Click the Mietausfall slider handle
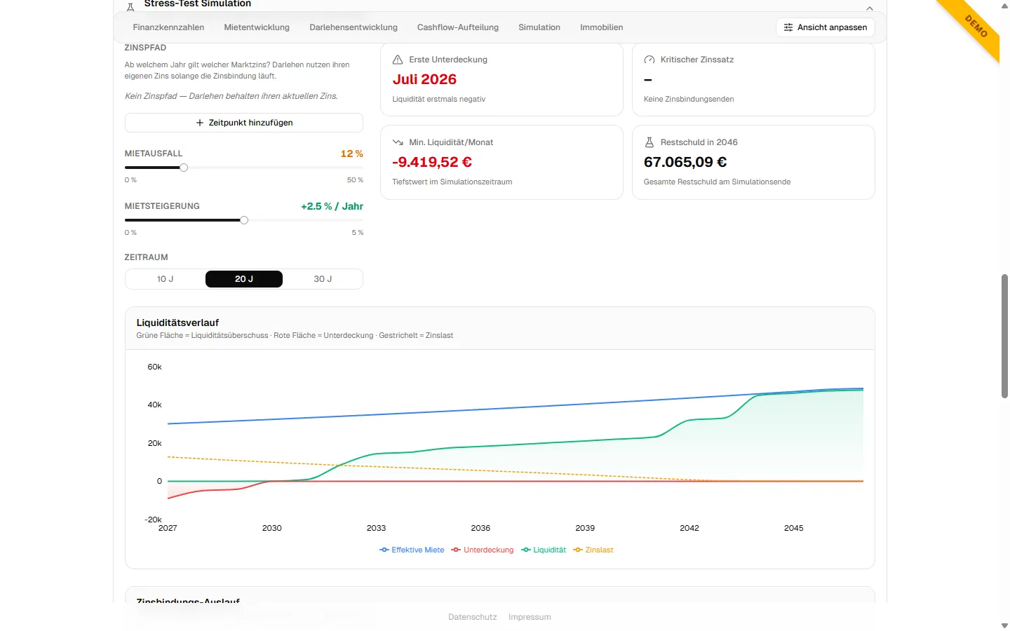This screenshot has height=631, width=1010. [184, 168]
